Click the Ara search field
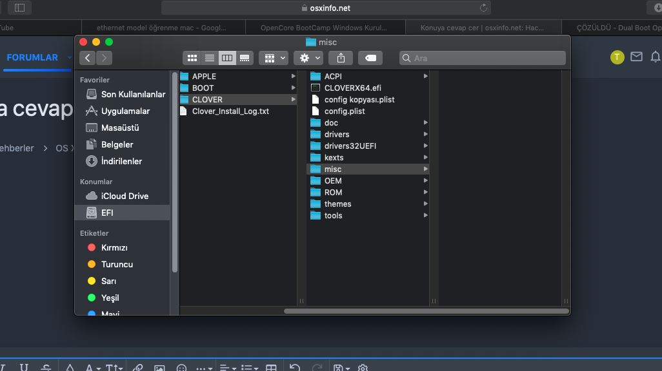This screenshot has width=662, height=371. pyautogui.click(x=483, y=58)
